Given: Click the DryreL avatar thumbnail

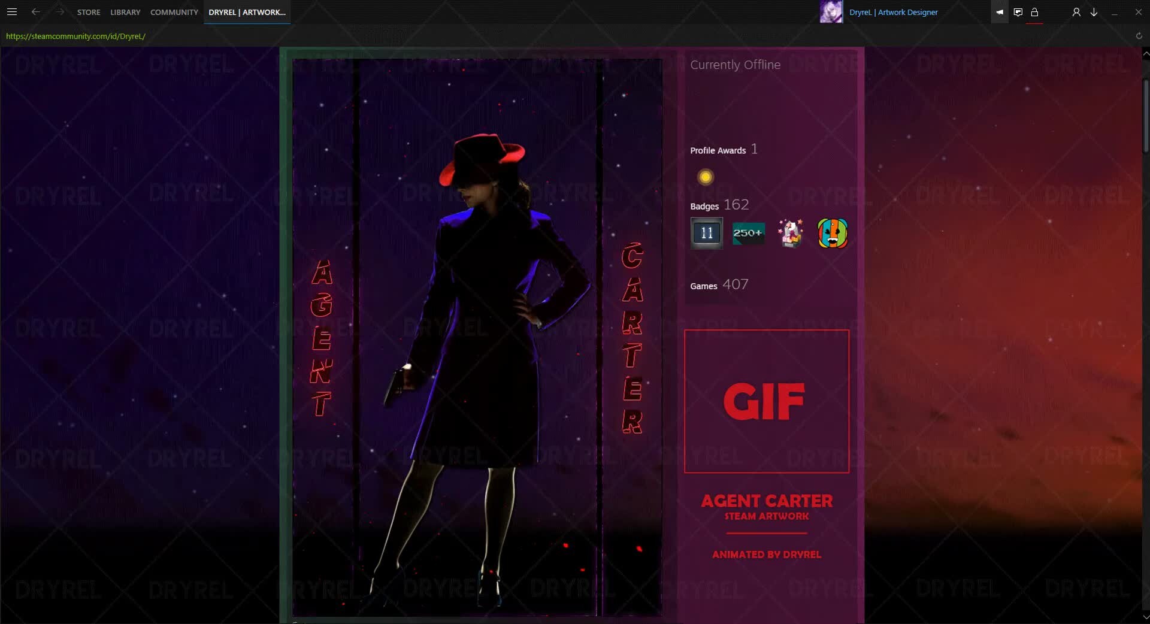Looking at the screenshot, I should pyautogui.click(x=831, y=12).
